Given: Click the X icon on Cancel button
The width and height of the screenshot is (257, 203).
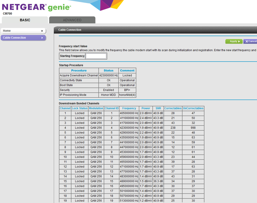Looking at the screenshot, I should click(x=247, y=42).
